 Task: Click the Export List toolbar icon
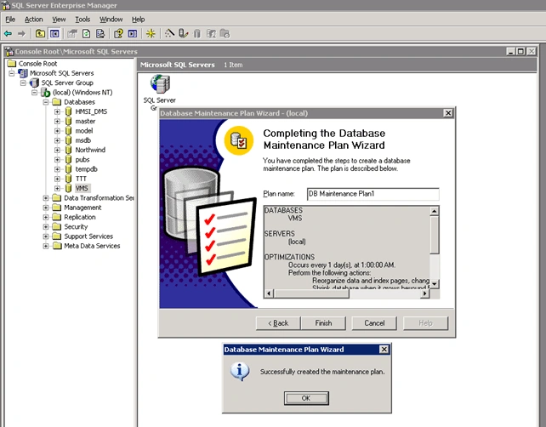point(100,34)
